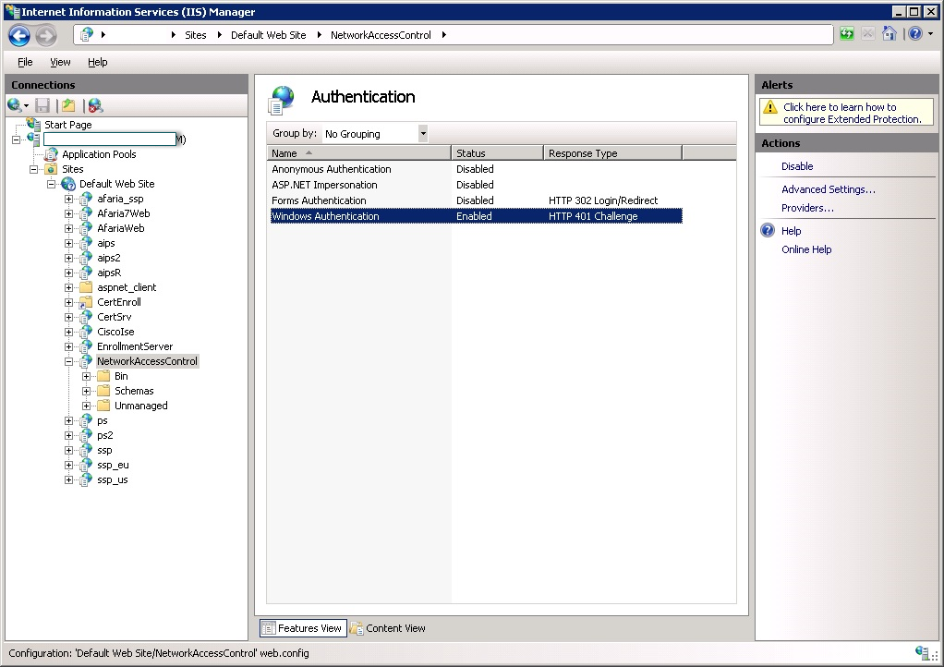Viewport: 944px width, 667px height.
Task: Click the Sites node icon
Action: [52, 169]
